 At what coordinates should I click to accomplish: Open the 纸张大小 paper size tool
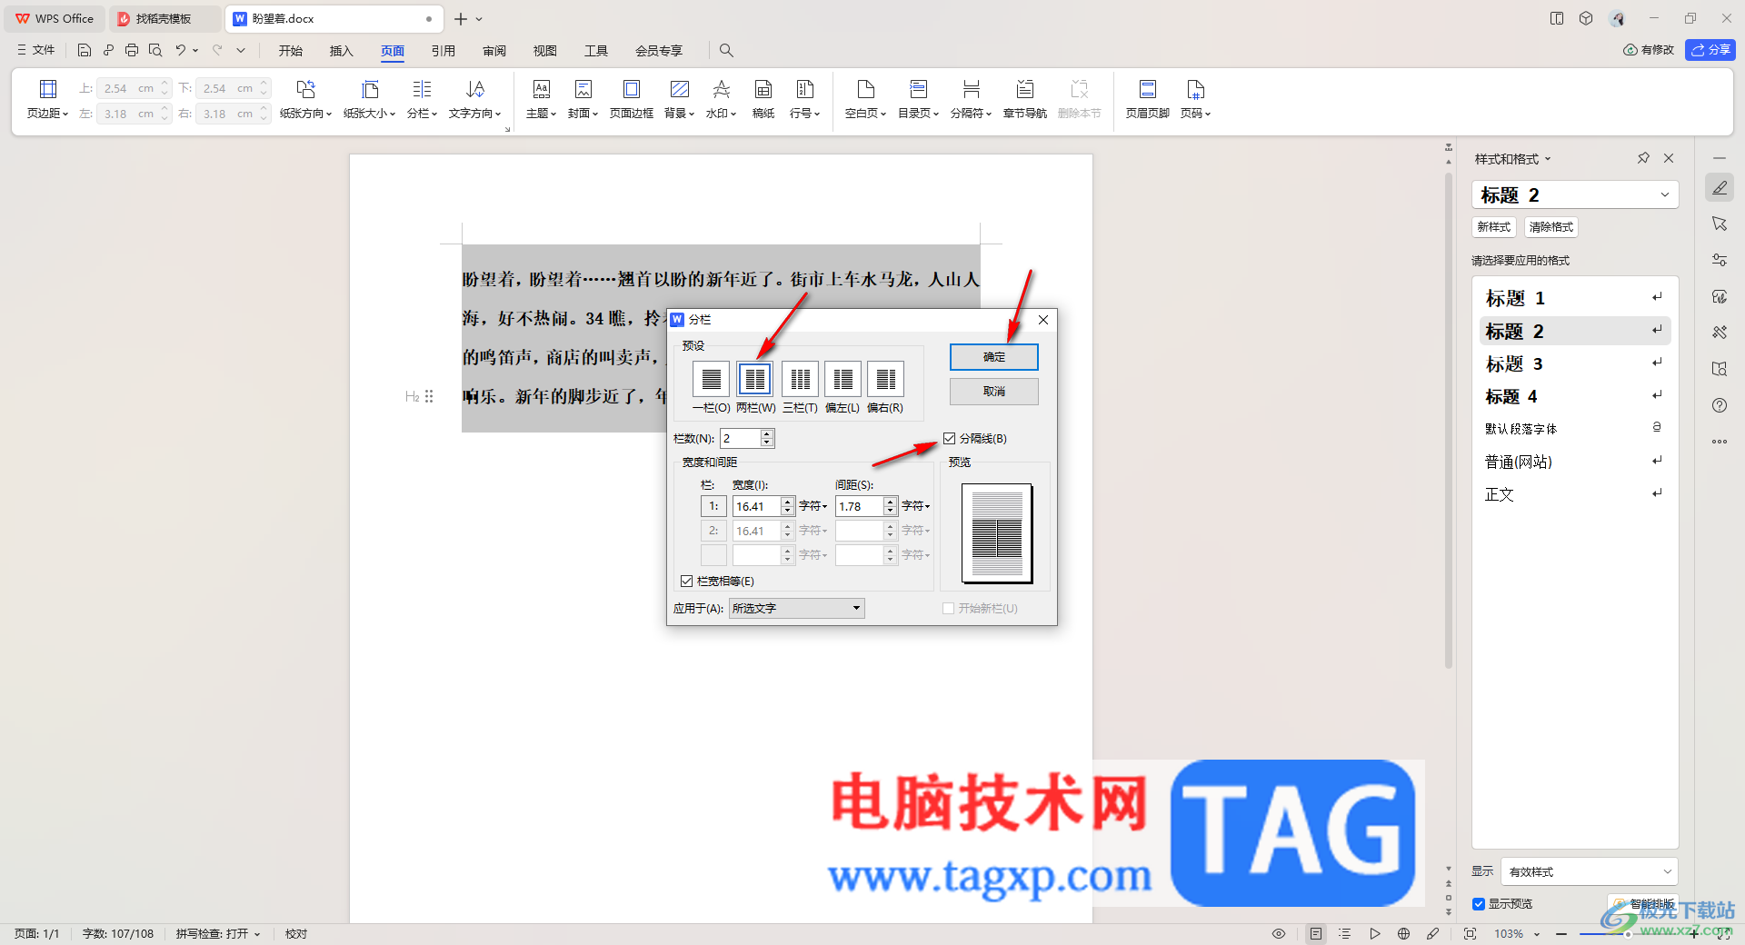tap(369, 99)
